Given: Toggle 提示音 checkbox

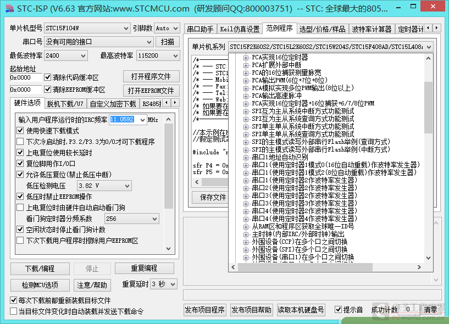Looking at the screenshot, I should click(x=338, y=309).
